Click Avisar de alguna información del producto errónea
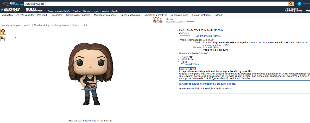 point(208,84)
